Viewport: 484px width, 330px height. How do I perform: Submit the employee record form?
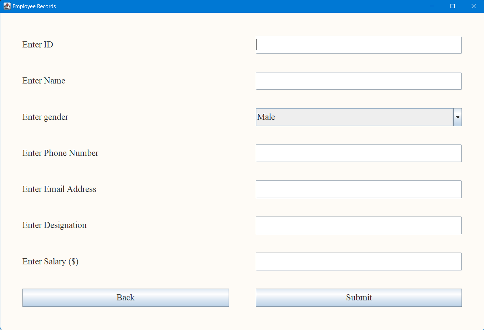359,298
